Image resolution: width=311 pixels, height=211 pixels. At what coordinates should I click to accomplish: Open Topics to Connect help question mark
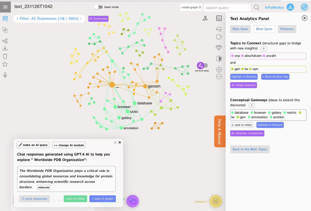264,49
